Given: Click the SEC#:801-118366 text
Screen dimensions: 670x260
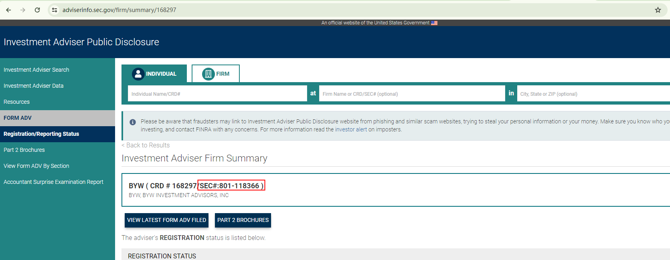Looking at the screenshot, I should coord(231,185).
